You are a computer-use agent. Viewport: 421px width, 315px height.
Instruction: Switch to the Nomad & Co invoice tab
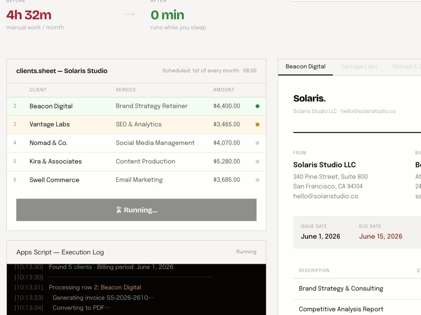pos(407,66)
